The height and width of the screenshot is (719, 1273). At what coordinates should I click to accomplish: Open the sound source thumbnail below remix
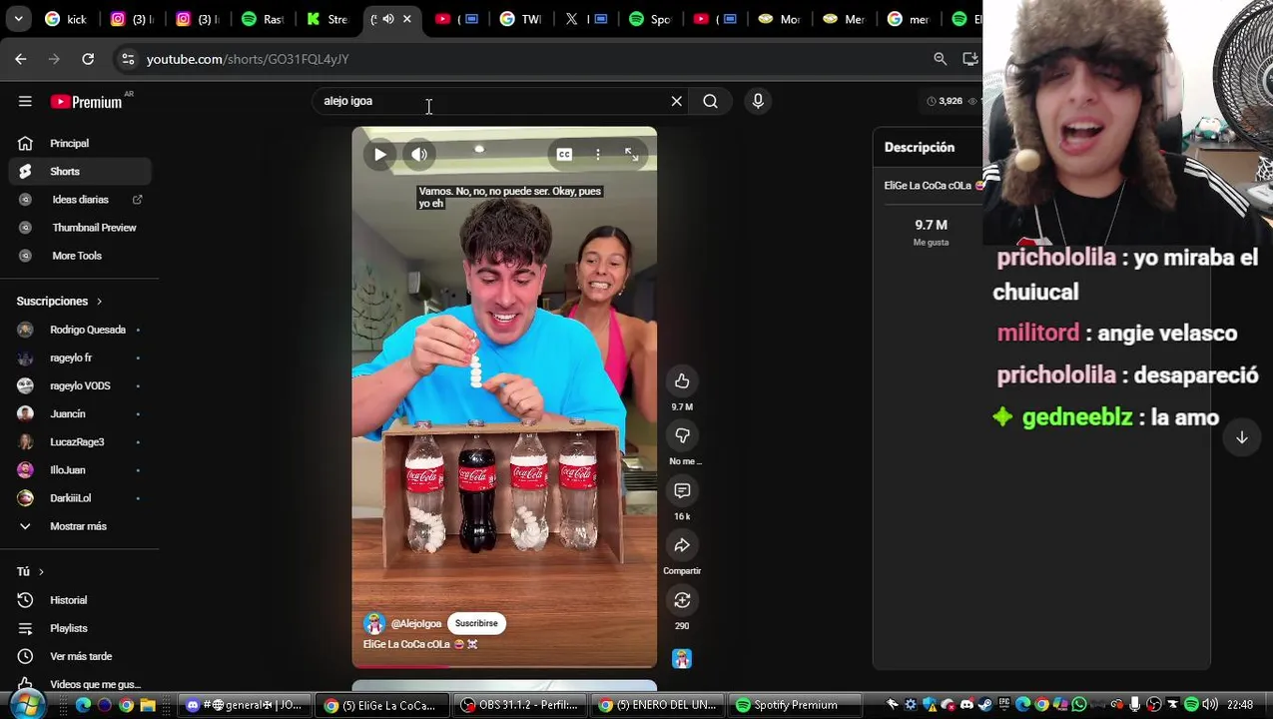[x=682, y=659]
